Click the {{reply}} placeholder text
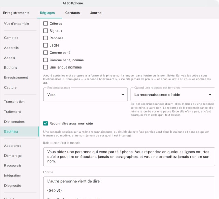 click(54, 190)
